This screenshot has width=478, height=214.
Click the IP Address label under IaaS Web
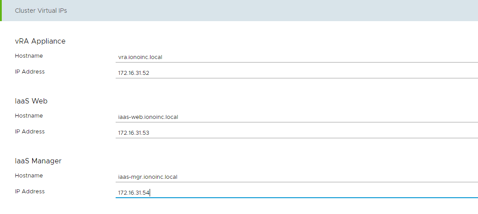(x=30, y=132)
